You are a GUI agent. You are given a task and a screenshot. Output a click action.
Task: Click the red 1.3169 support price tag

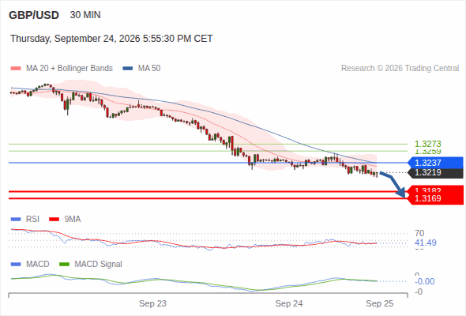[x=435, y=198]
